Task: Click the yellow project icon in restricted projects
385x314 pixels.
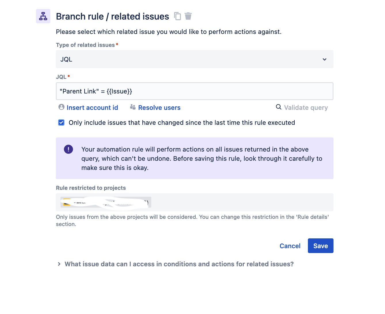Action: [67, 202]
